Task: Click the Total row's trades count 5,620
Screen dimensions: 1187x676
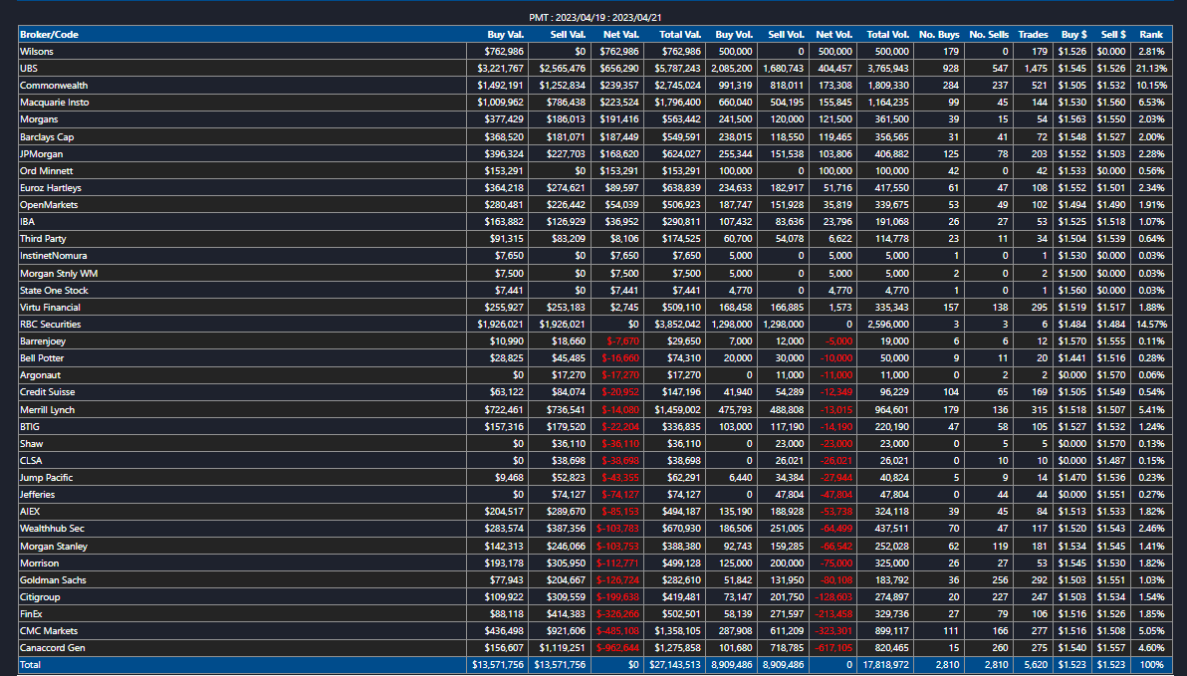Action: [1036, 665]
